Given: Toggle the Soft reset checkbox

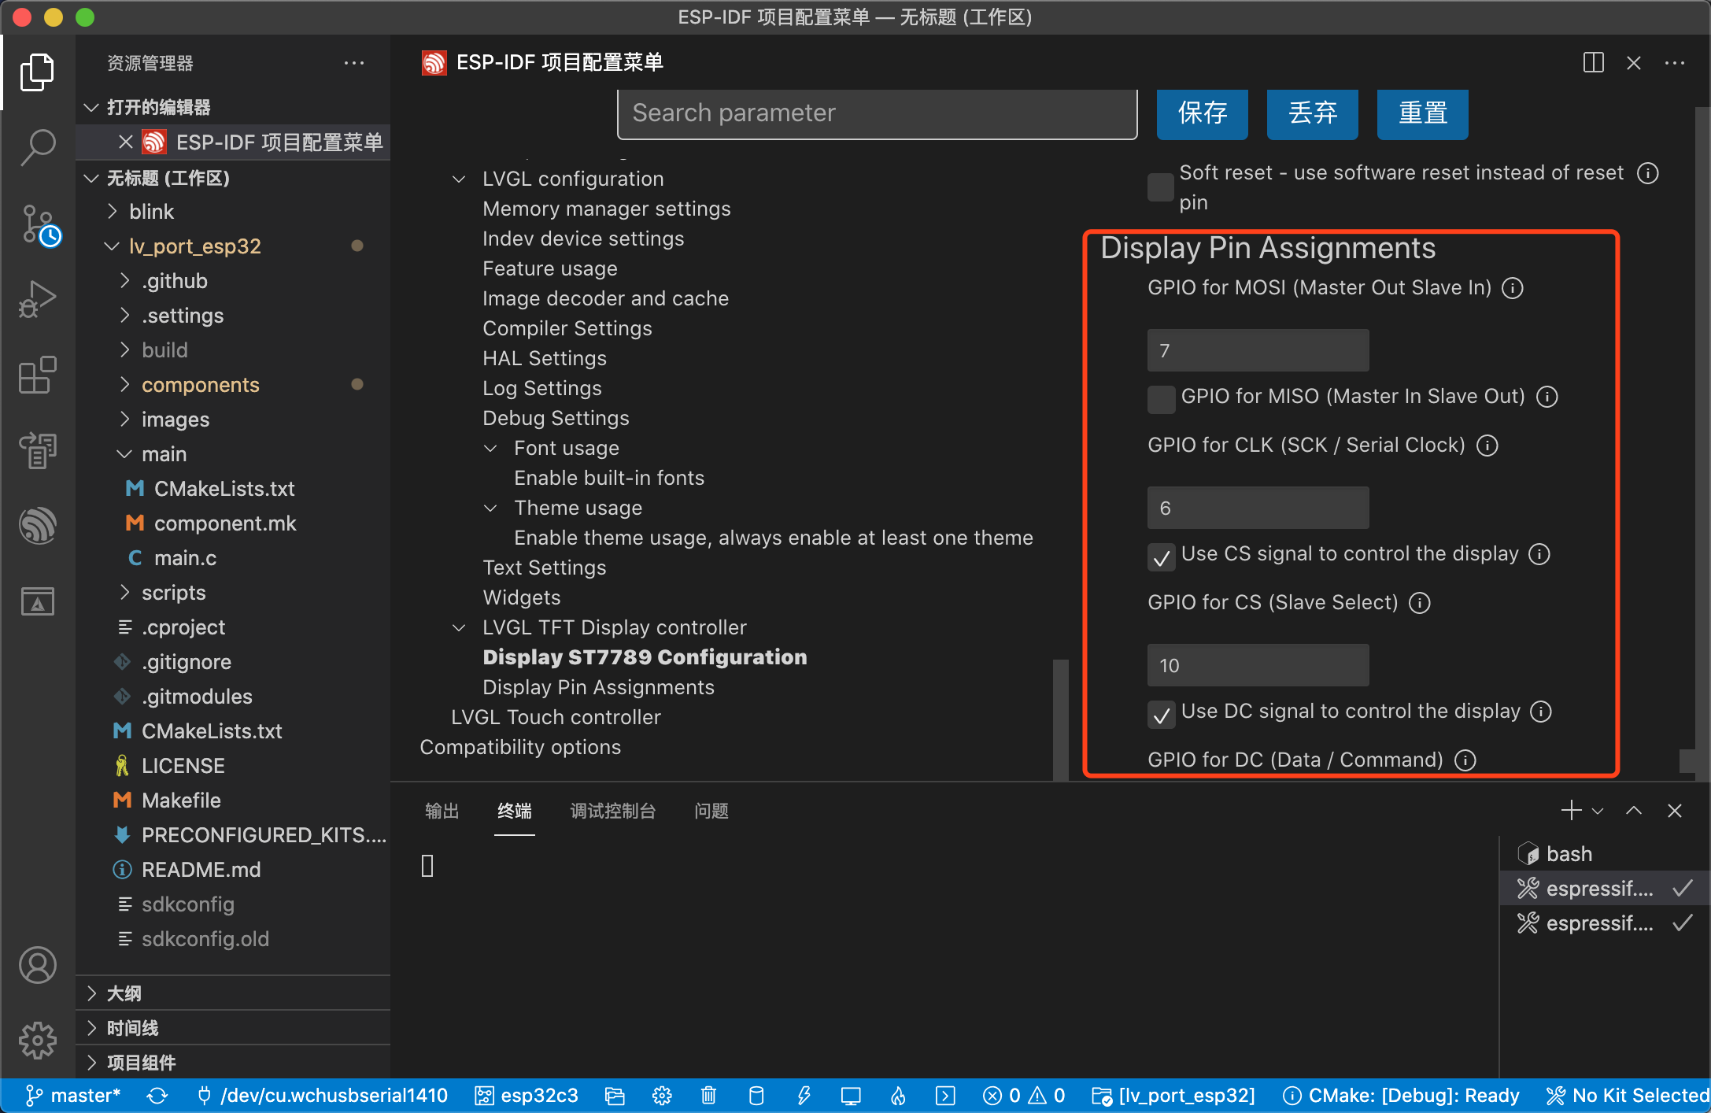Looking at the screenshot, I should pyautogui.click(x=1161, y=187).
